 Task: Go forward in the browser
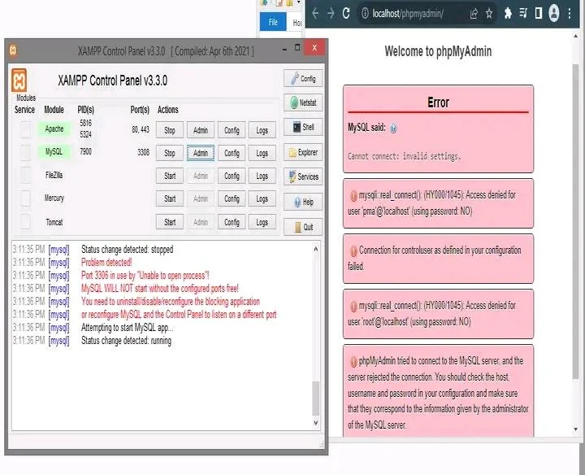331,14
